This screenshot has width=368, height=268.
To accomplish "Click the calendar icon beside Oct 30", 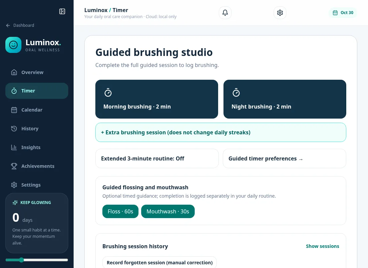I will tap(335, 13).
